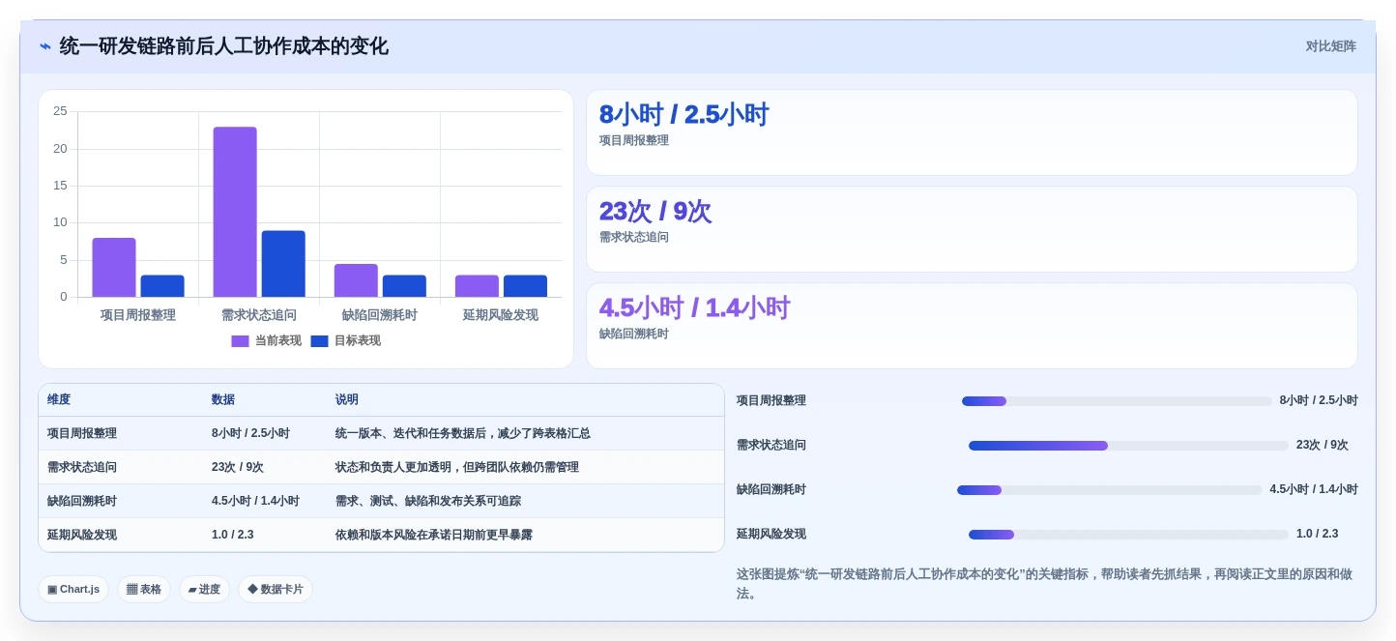
Task: Click the blue 延期风险发现 target bar
Action: click(525, 286)
